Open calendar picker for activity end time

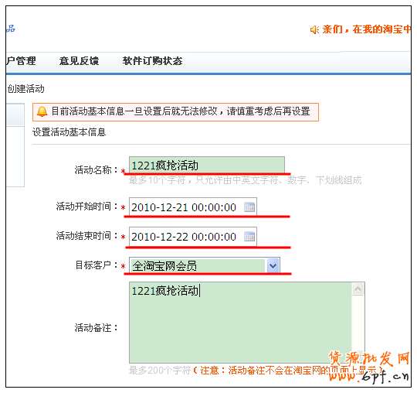249,236
